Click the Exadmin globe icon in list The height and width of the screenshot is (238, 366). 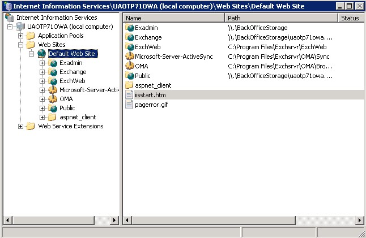(x=129, y=28)
